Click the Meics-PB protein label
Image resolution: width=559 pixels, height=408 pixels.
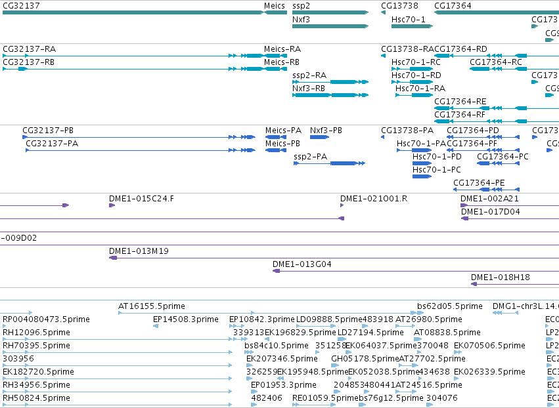pos(282,144)
